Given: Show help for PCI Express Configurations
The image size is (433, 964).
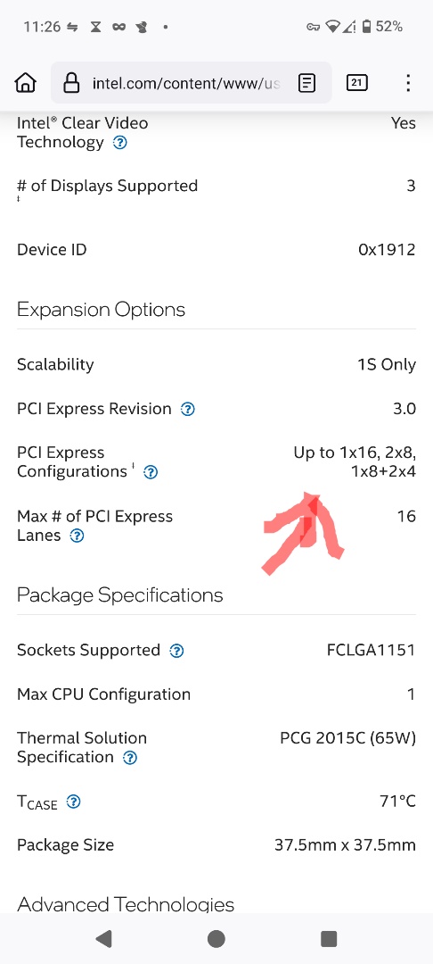Looking at the screenshot, I should coord(151,472).
